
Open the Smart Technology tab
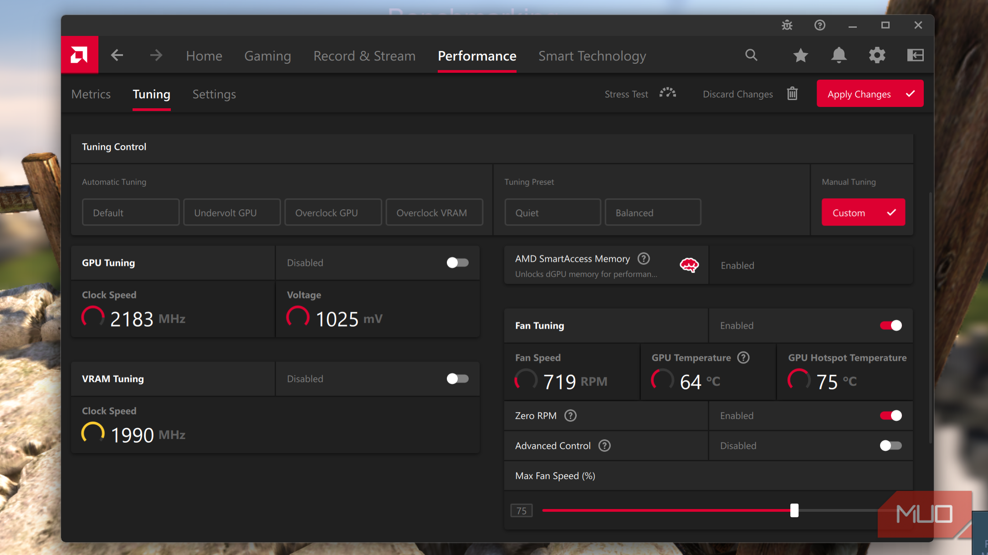pos(592,55)
